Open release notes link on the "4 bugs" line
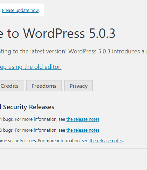147x170 pixels. [x=83, y=119]
